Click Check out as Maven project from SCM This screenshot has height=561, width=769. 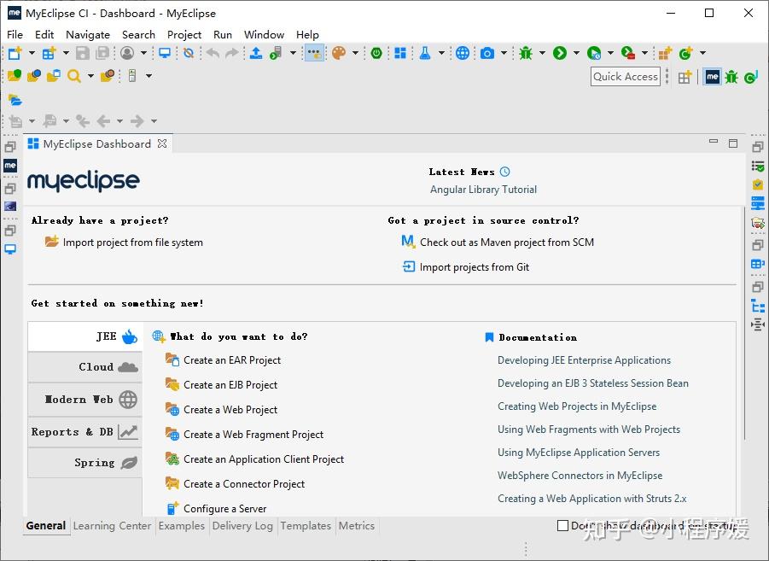(507, 243)
